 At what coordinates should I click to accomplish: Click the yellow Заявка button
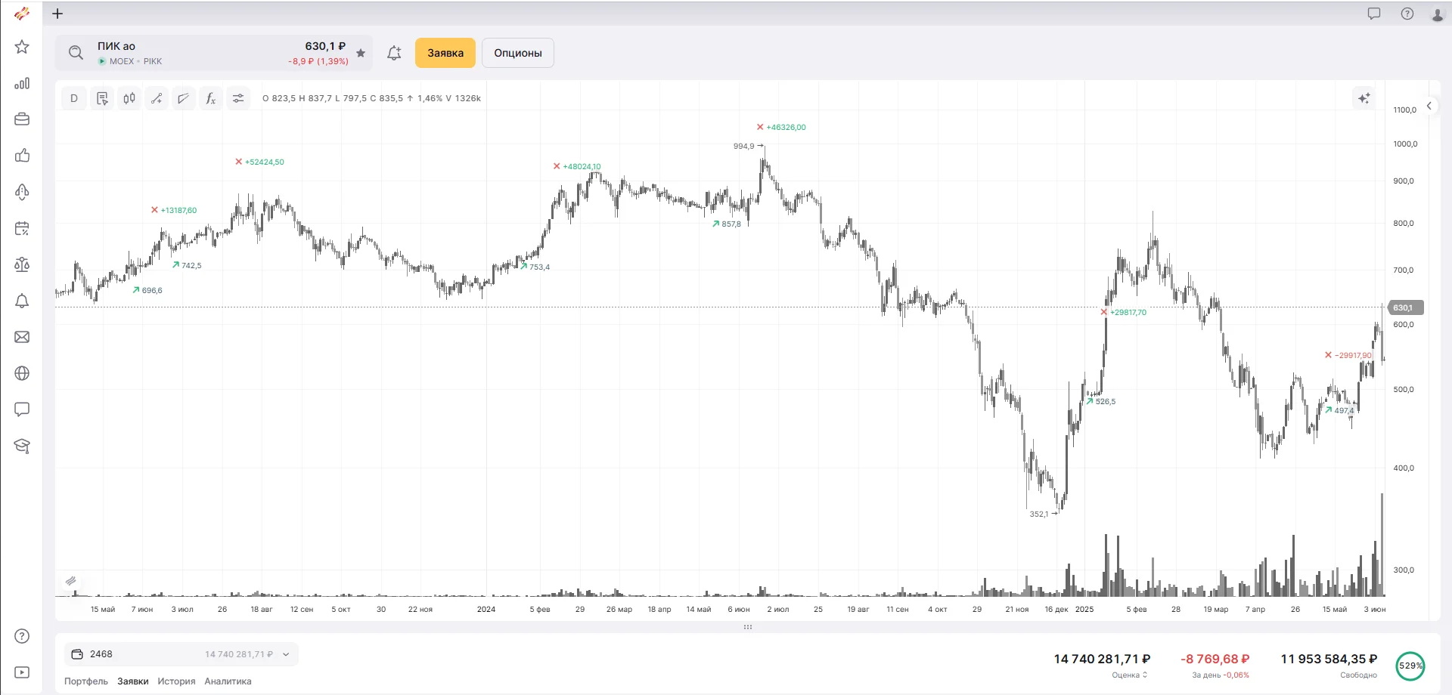tap(445, 53)
